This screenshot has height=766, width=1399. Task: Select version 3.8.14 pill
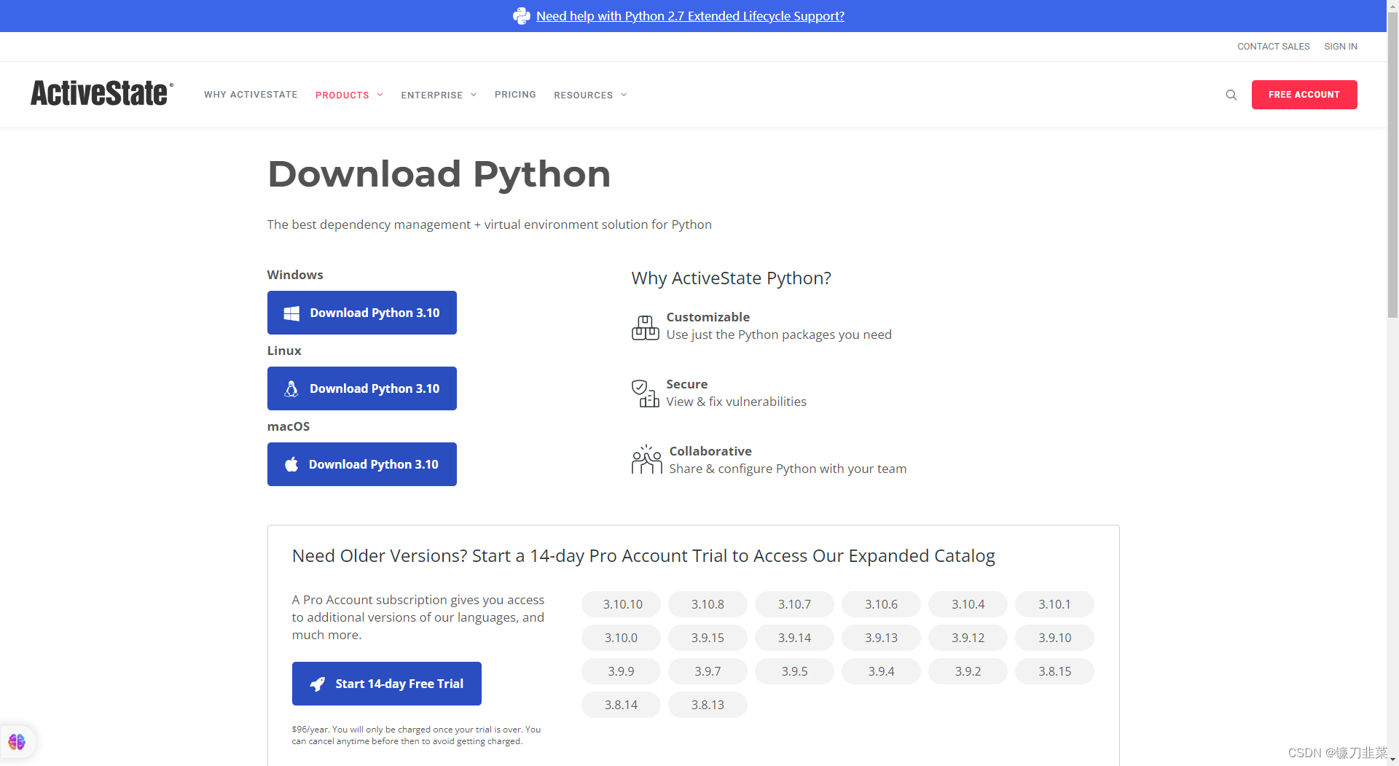(x=621, y=705)
